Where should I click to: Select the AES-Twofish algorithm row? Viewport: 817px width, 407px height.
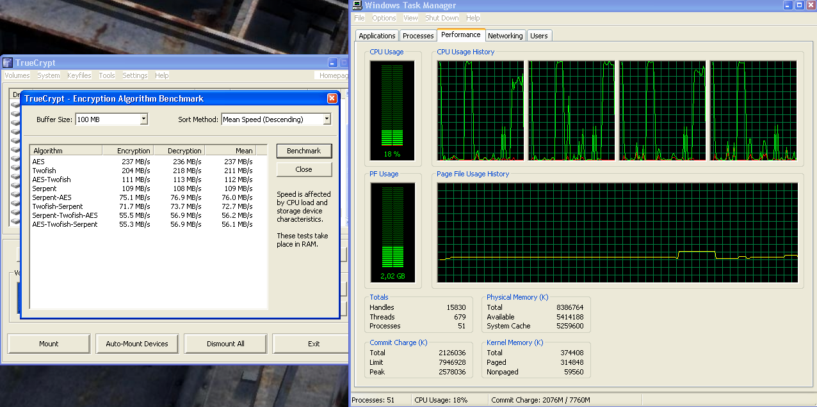[149, 180]
